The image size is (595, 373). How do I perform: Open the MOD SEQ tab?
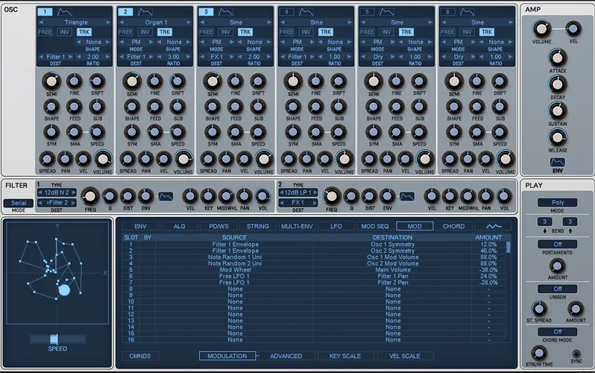(374, 226)
